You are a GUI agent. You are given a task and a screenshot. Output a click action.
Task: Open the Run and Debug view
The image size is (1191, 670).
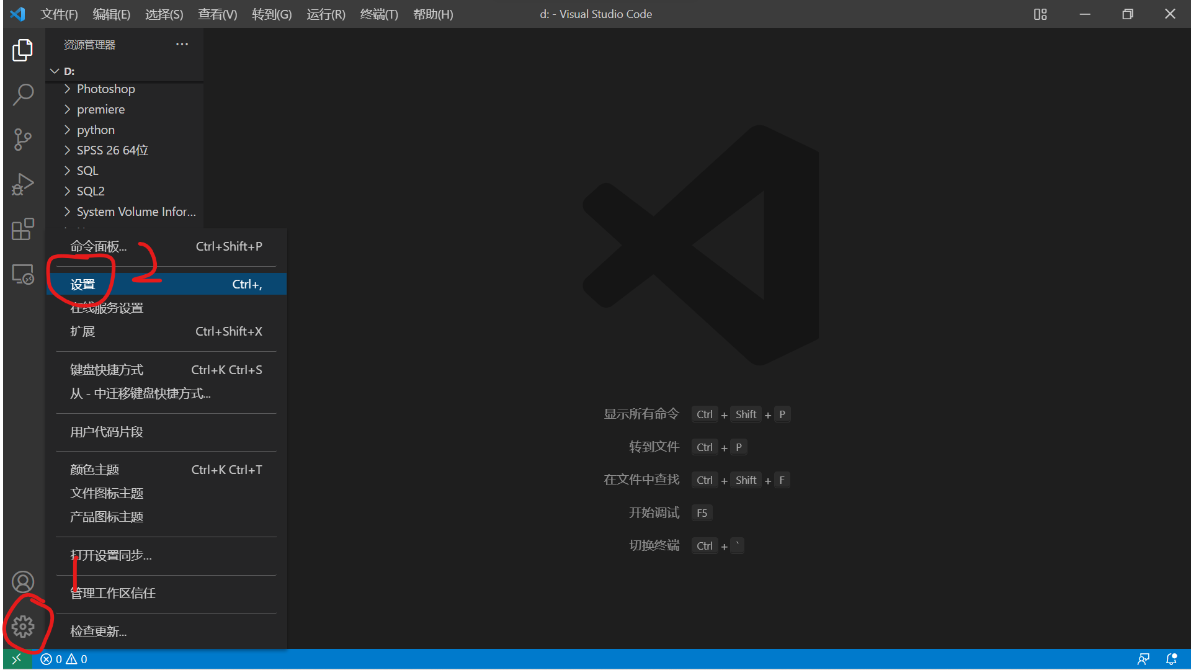coord(23,184)
